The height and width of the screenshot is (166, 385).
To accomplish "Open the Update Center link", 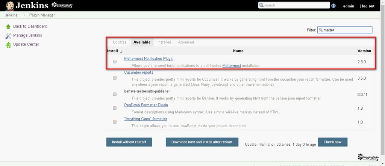I will point(26,44).
